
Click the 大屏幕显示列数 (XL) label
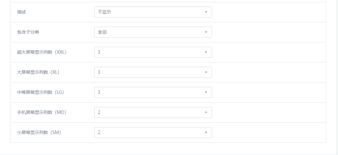pos(38,72)
